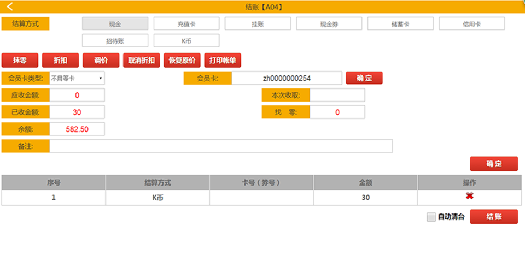This screenshot has width=525, height=262.
Task: Click the red 结账 button
Action: [x=493, y=217]
